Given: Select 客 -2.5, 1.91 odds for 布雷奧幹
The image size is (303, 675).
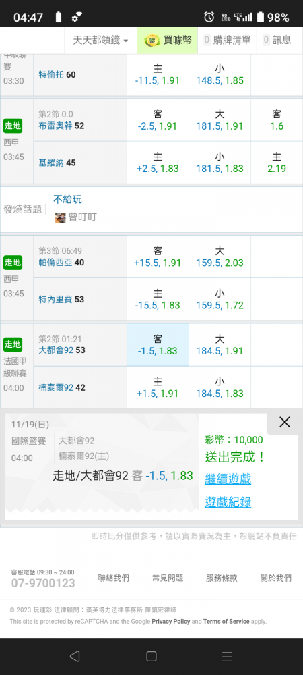Looking at the screenshot, I should tap(158, 120).
